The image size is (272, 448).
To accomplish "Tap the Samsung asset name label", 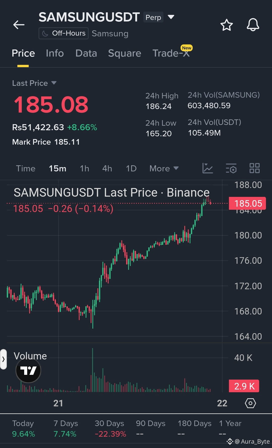I will click(110, 33).
